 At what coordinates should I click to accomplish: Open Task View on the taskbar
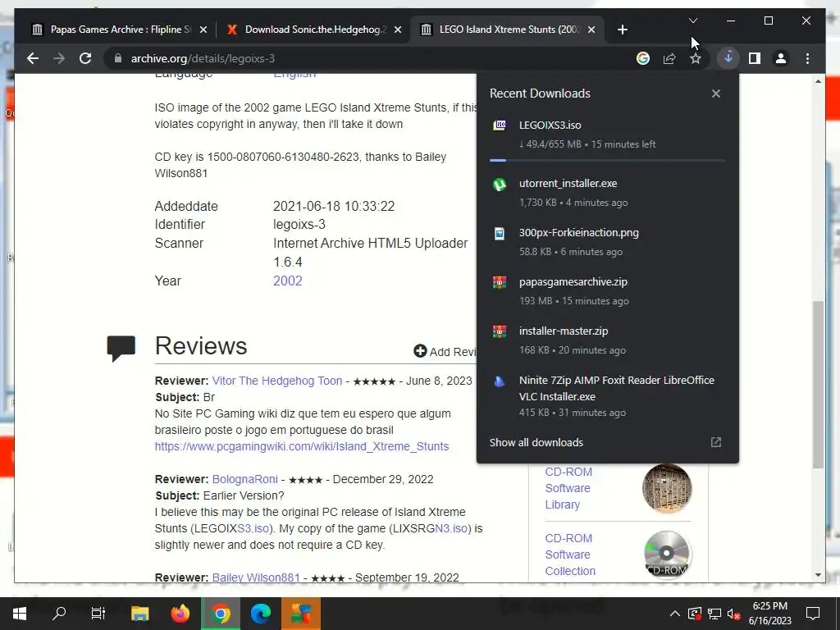pyautogui.click(x=98, y=614)
